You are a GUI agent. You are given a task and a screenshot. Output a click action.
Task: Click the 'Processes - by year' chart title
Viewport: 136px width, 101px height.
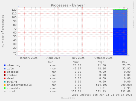click(x=68, y=5)
